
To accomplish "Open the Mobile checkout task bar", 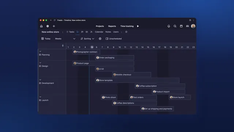I will coord(132,75).
